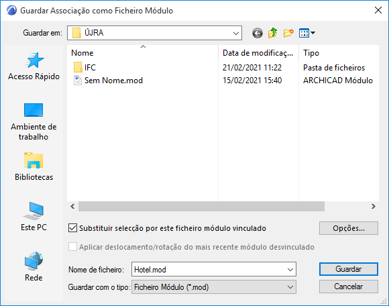Expand the Nome de ficheiro dropdown arrow
The image size is (389, 306).
click(x=290, y=270)
